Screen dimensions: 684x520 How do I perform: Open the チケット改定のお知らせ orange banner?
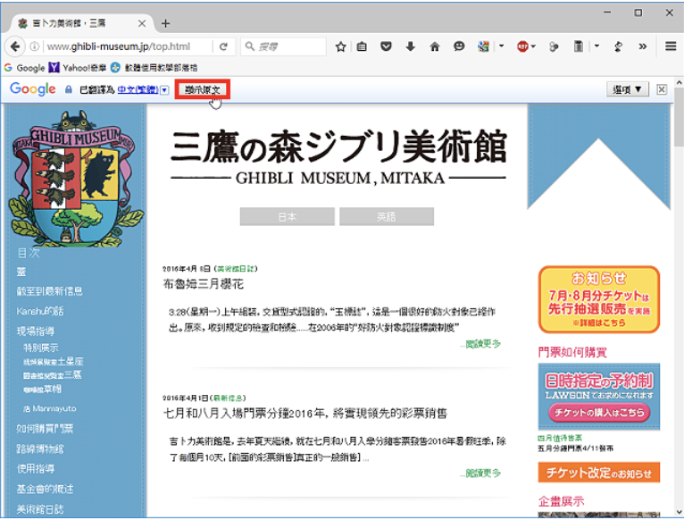coord(599,473)
